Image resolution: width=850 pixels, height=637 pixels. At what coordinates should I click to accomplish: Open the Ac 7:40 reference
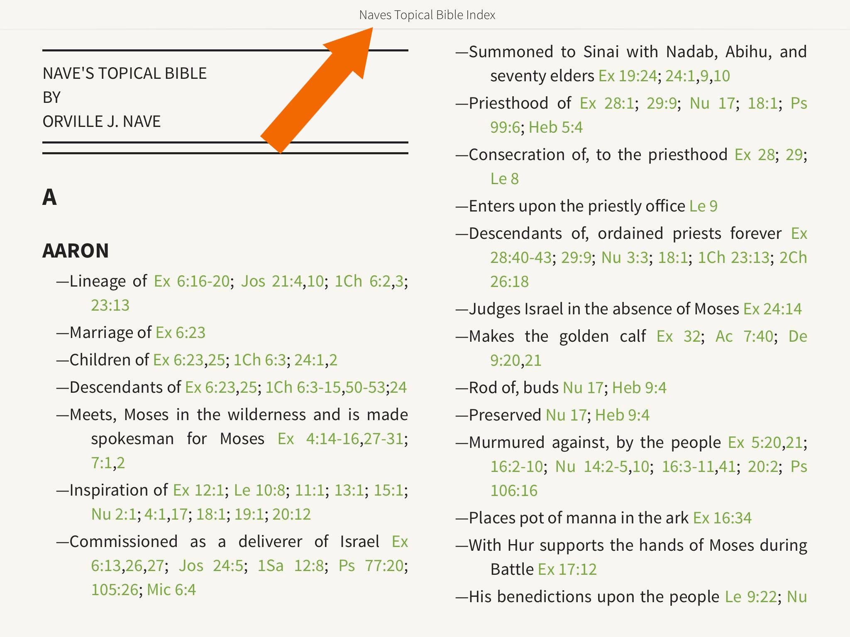[745, 337]
